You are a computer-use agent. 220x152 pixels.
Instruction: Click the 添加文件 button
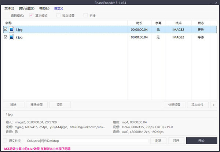(x=198, y=105)
